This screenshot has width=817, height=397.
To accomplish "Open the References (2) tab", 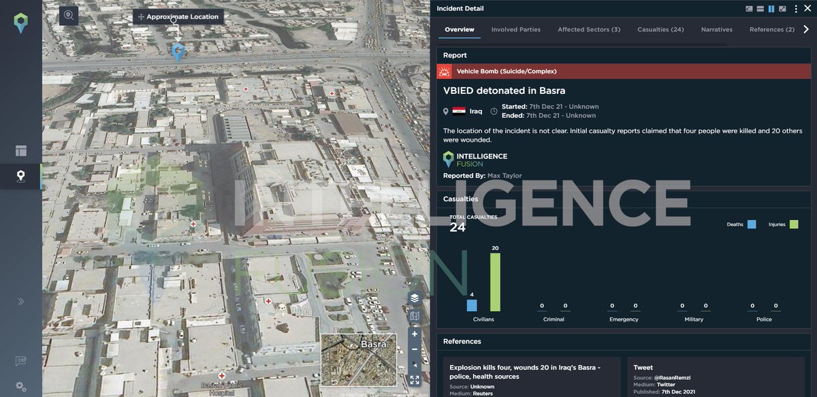I will click(x=772, y=29).
